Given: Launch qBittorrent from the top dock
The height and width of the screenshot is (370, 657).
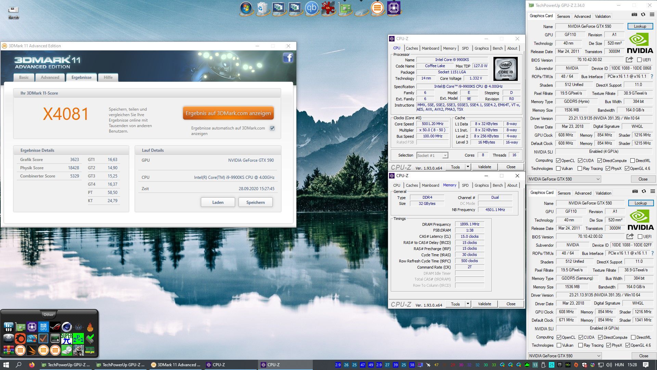Looking at the screenshot, I should pos(311,8).
